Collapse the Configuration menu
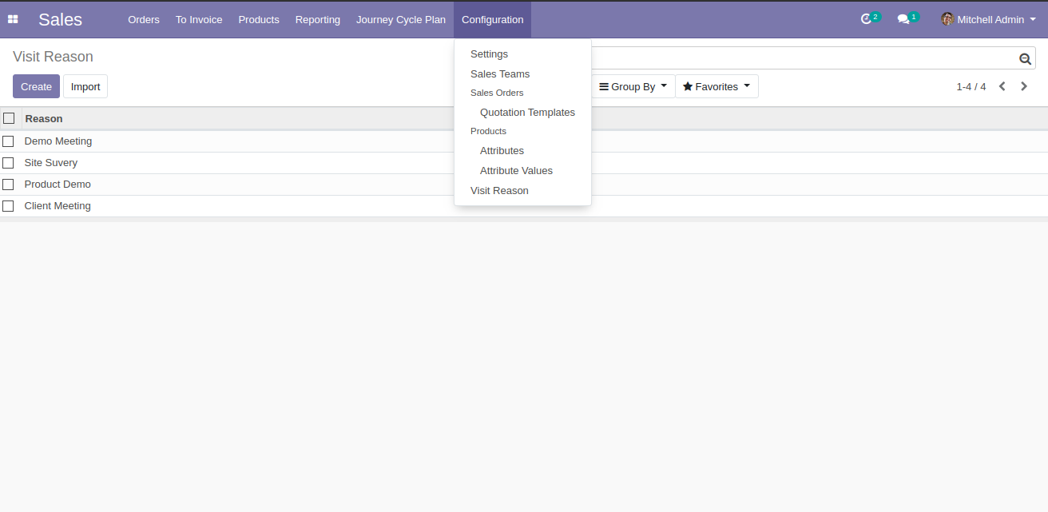Screen dimensions: 1048x512 (493, 19)
